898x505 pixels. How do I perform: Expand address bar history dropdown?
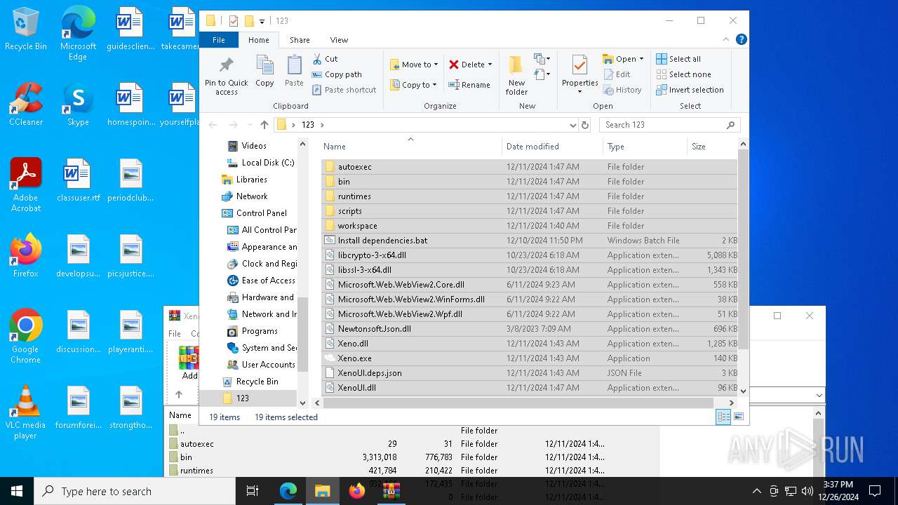tap(573, 125)
